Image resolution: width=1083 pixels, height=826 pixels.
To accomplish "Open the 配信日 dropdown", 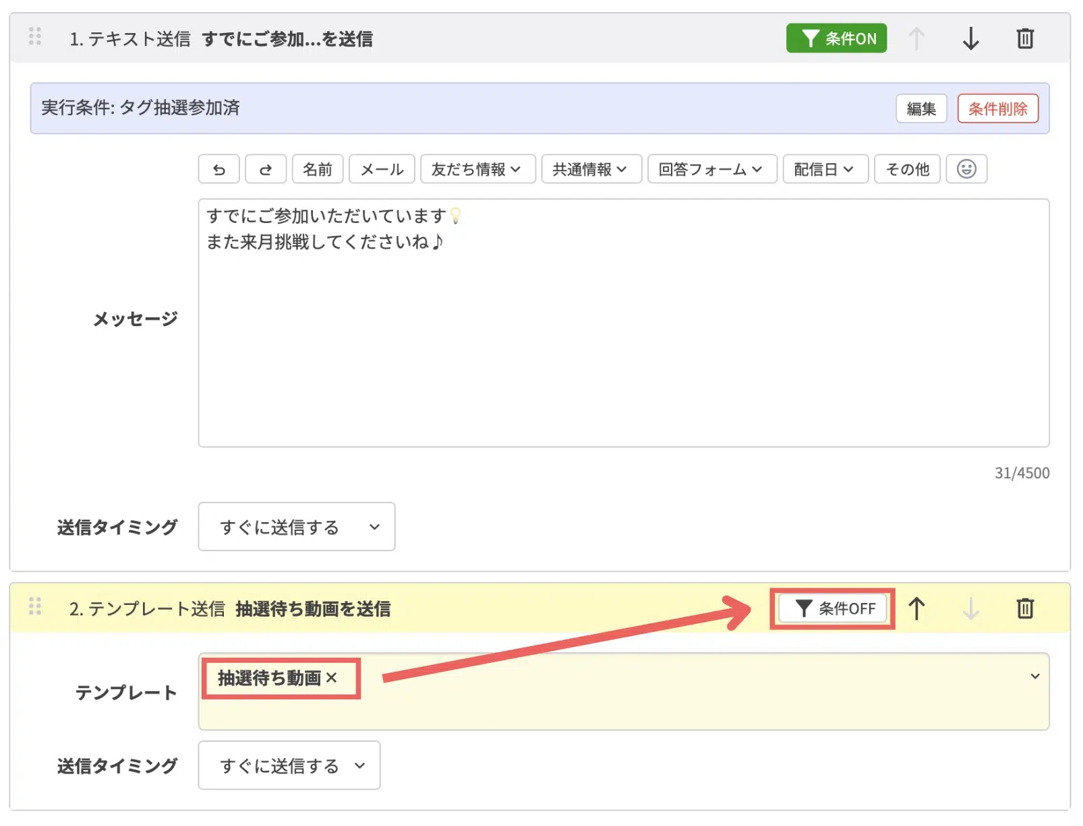I will 825,169.
